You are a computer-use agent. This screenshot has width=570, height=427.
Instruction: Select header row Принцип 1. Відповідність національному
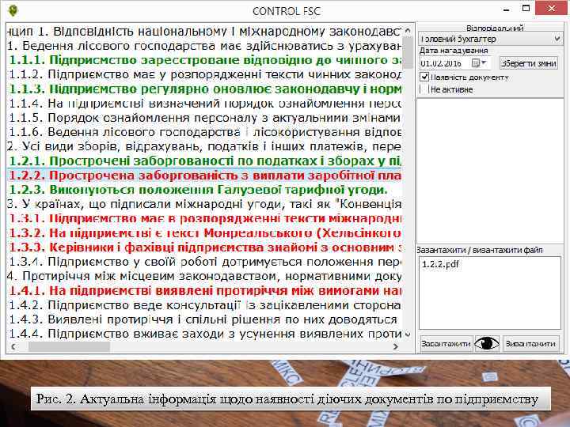[x=204, y=31]
